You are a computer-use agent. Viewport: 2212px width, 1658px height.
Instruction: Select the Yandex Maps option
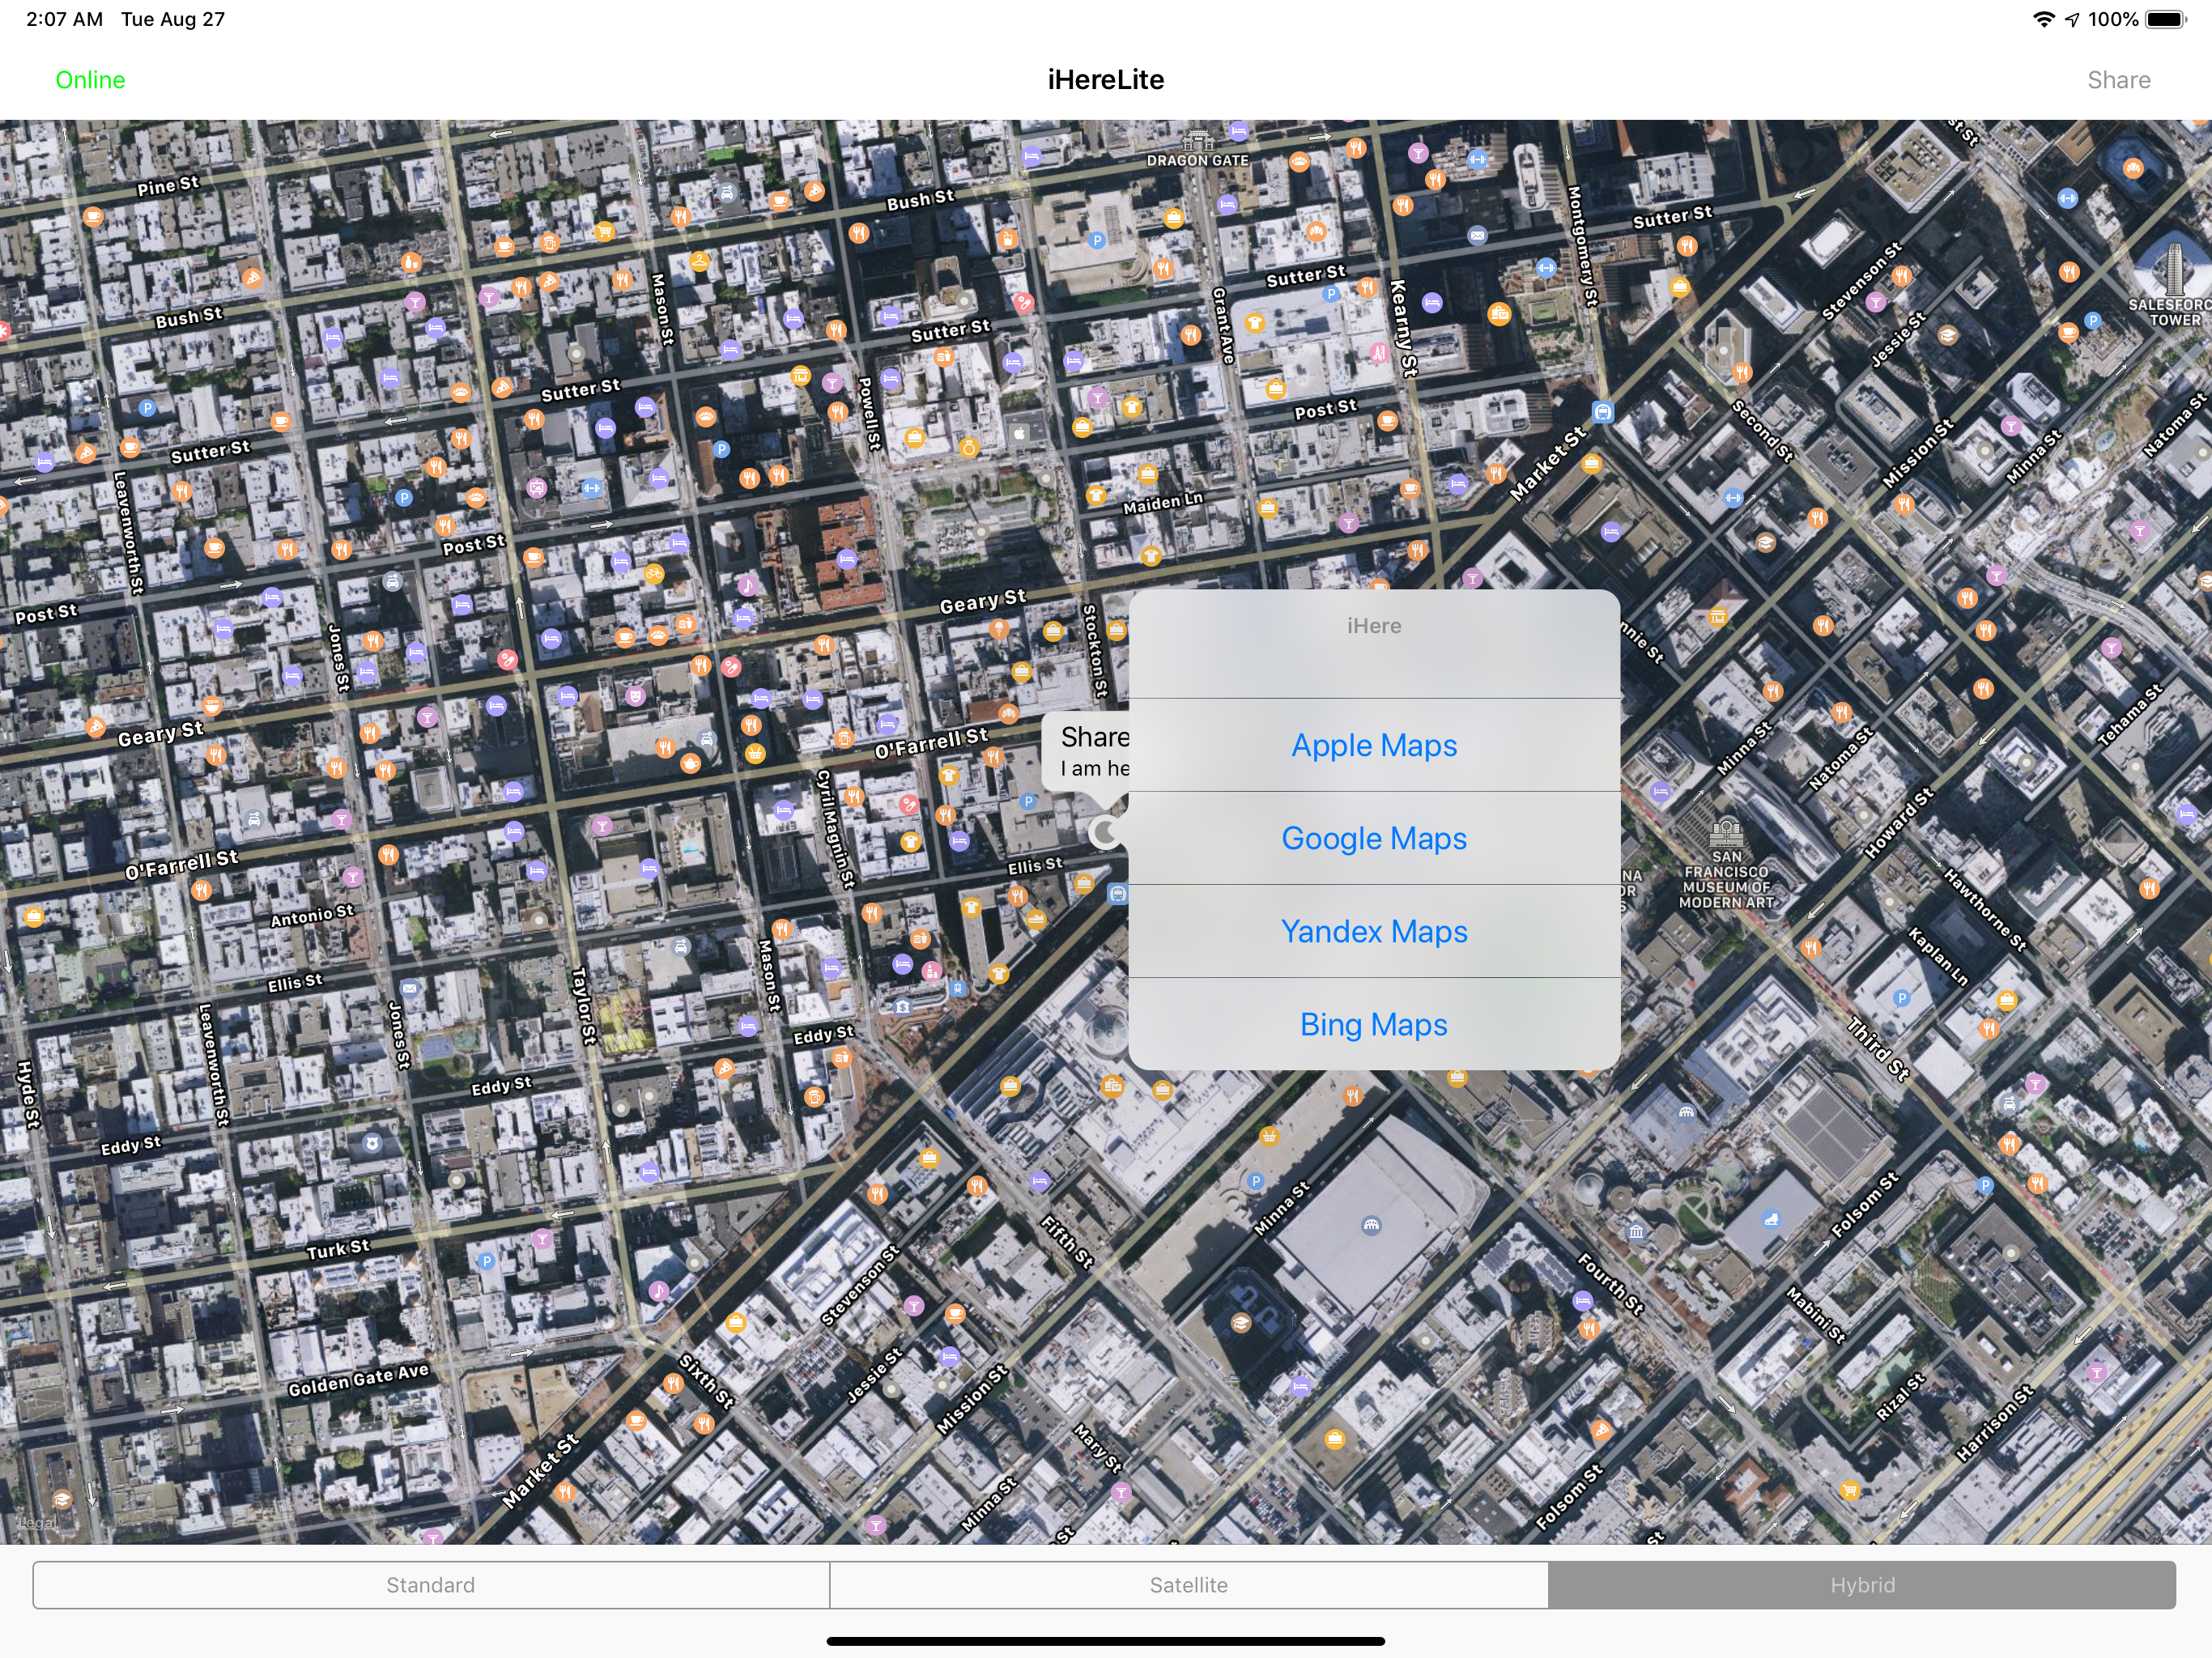coord(1374,931)
